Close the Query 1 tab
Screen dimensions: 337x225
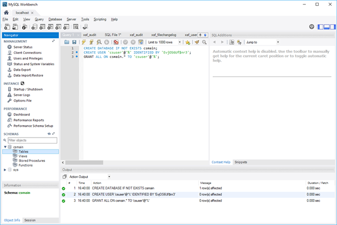click(x=78, y=35)
